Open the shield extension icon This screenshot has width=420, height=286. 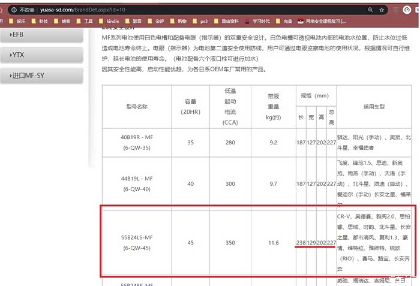[x=395, y=10]
